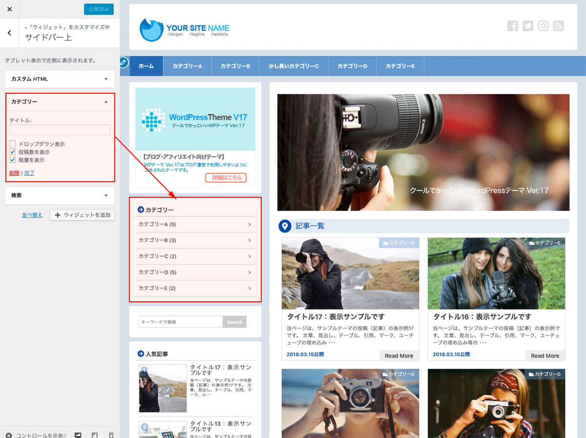
Task: Click the hero camera header image
Action: (423, 152)
